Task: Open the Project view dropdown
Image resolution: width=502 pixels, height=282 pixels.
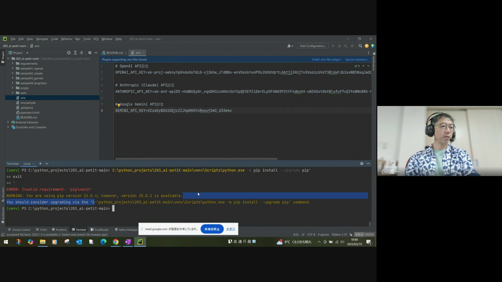Action: click(27, 53)
